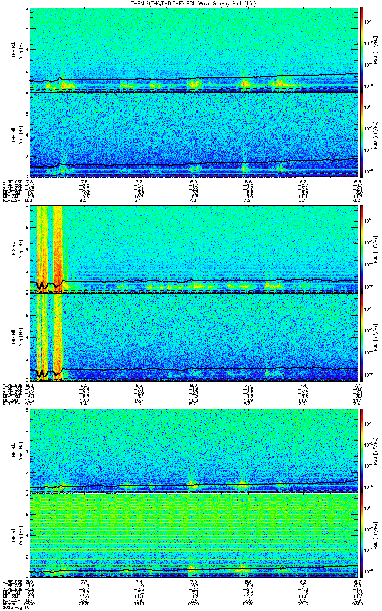382x611 pixels.
Task: Click the THA B-perpendicular PSD color bar
Action: coord(362,49)
